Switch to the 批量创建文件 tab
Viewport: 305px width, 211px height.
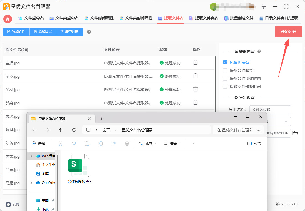click(239, 18)
